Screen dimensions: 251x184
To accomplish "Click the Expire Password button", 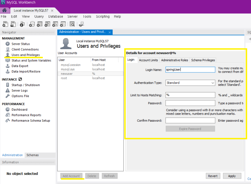I will coord(190,129).
